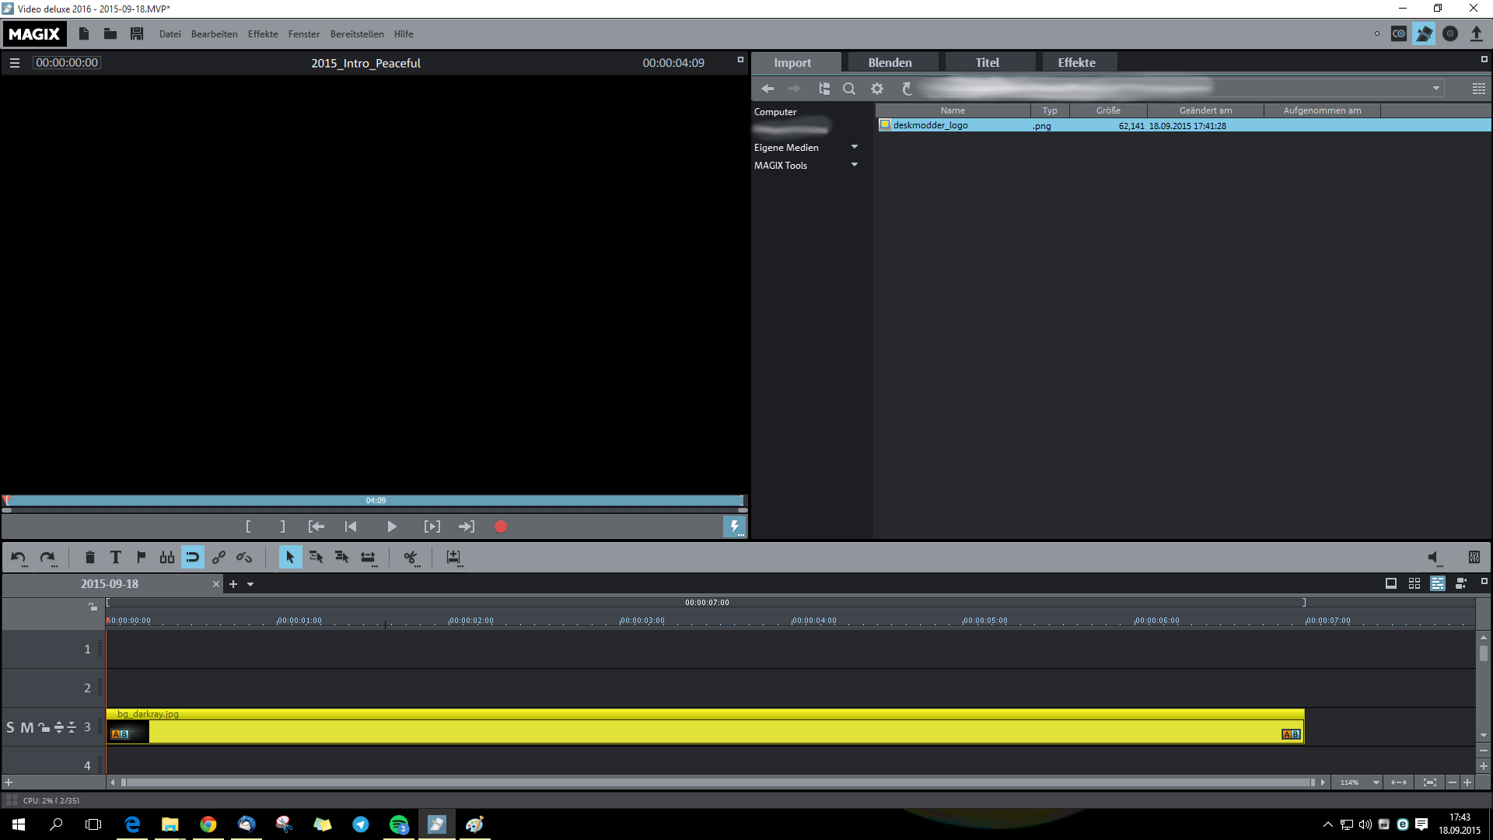This screenshot has width=1493, height=840.
Task: Open the Import options gear icon
Action: click(x=877, y=89)
